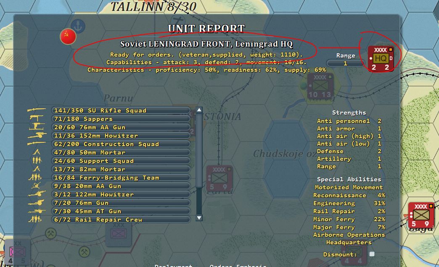Click the Anti air (low) strength entry

(349, 144)
